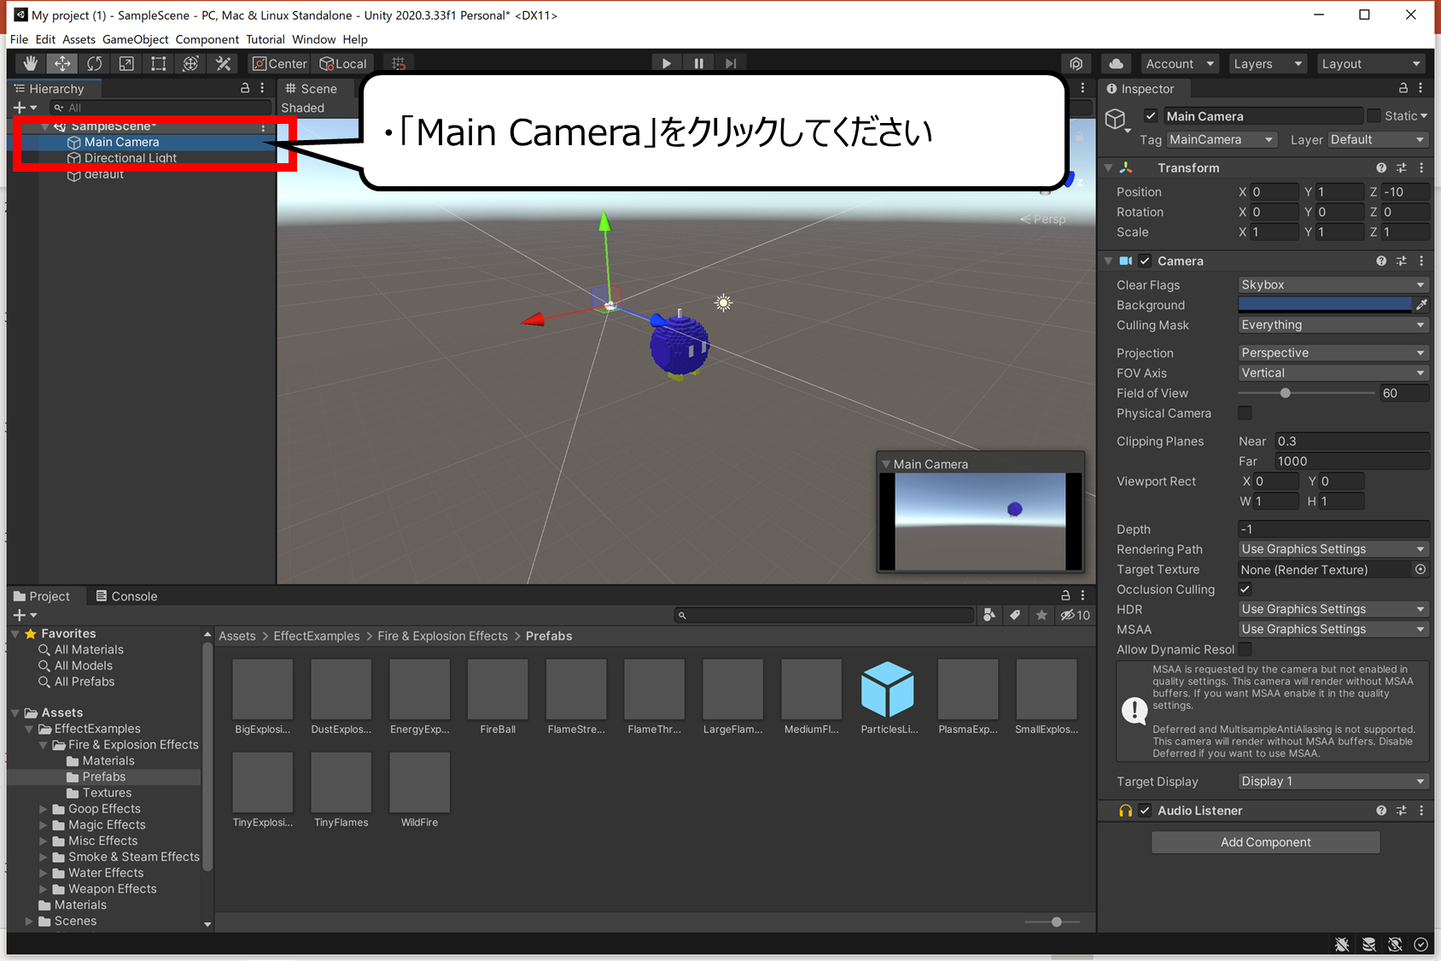
Task: Open Culling Mask dropdown
Action: pyautogui.click(x=1333, y=325)
